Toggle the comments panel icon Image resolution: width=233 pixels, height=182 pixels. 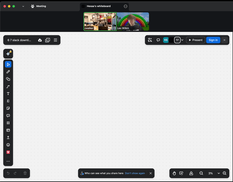(x=158, y=40)
